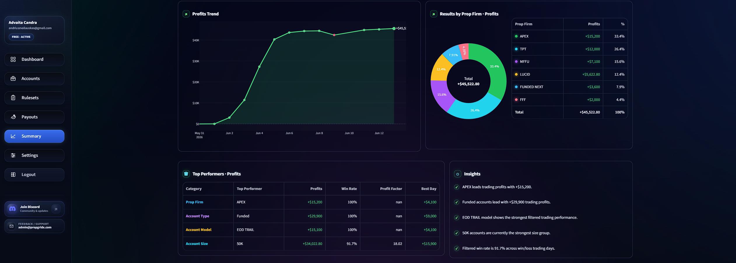Select the Summary menu item
The image size is (736, 263).
point(34,136)
